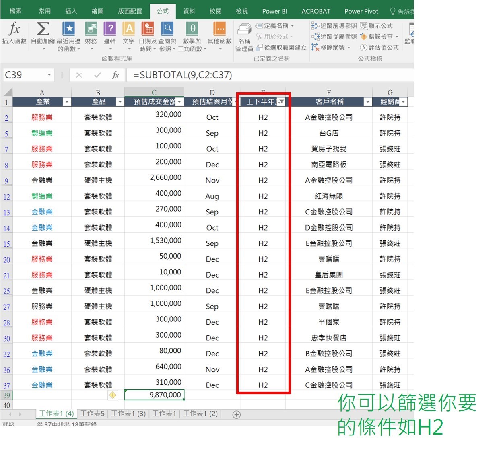
Task: Open the 產業 column filter dropdown
Action: pyautogui.click(x=67, y=102)
